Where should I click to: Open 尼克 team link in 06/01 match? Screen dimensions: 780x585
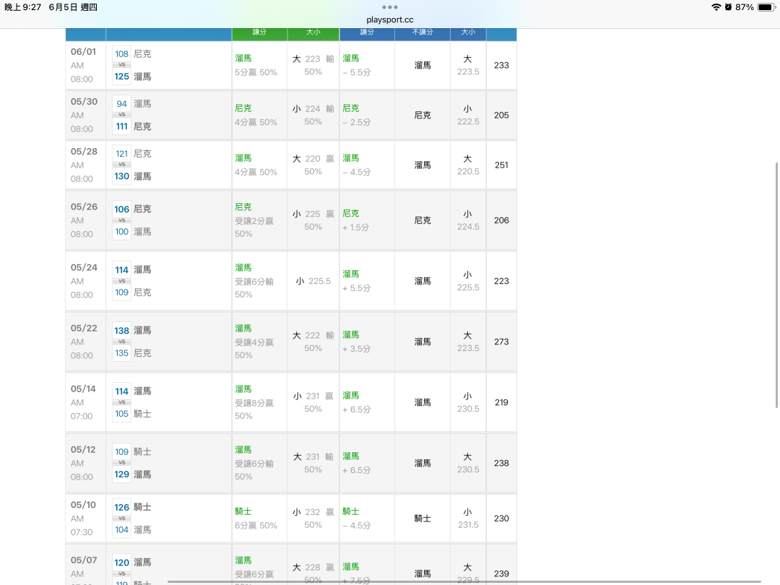click(142, 53)
